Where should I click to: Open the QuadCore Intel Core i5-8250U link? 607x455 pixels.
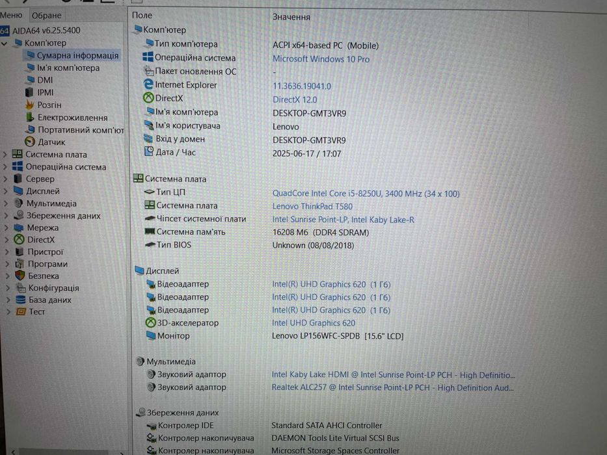(x=366, y=194)
